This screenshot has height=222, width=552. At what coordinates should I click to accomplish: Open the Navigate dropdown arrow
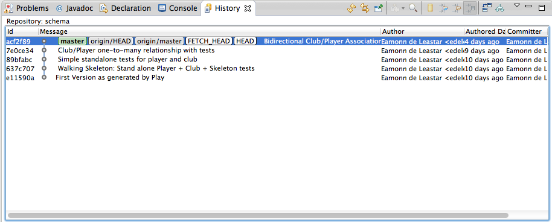pos(403,8)
